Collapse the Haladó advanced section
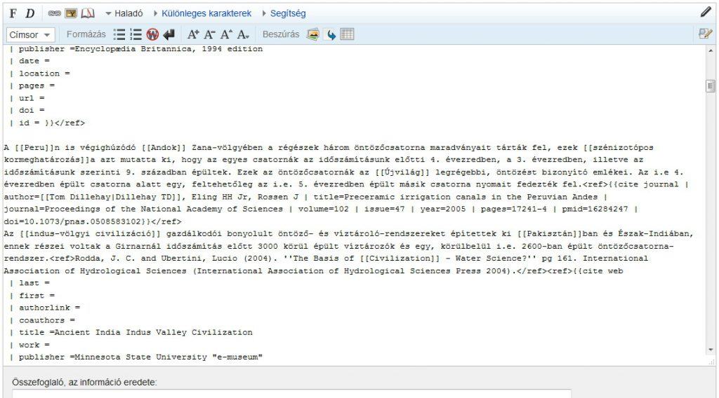This screenshot has width=719, height=398. (124, 13)
